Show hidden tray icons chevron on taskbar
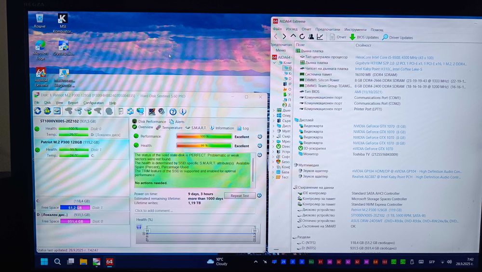This screenshot has height=272, width=482. click(x=256, y=262)
